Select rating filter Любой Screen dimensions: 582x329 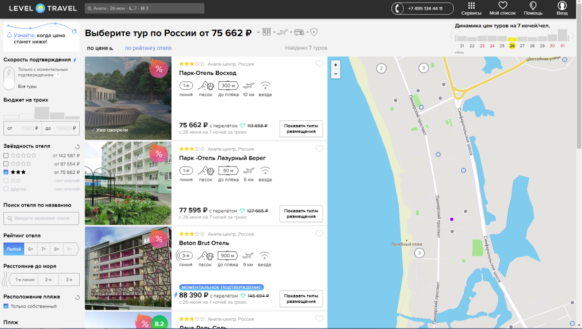point(14,249)
